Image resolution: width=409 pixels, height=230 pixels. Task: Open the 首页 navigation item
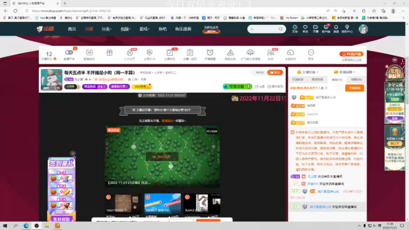pos(72,29)
